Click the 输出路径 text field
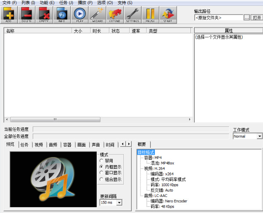The image size is (263, 213). click(x=219, y=18)
